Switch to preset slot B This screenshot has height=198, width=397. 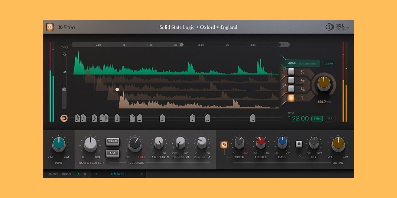85,174
